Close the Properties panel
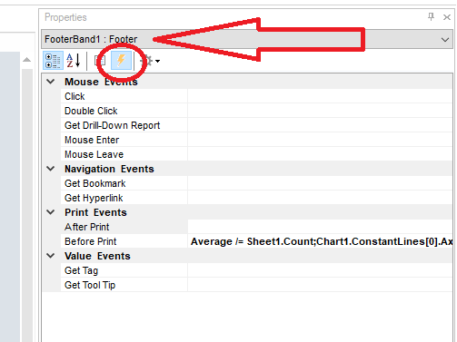The height and width of the screenshot is (342, 457). click(x=447, y=17)
